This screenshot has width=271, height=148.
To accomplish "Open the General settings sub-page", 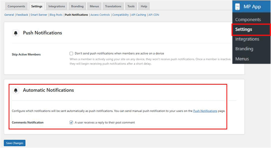I will click(9, 15).
